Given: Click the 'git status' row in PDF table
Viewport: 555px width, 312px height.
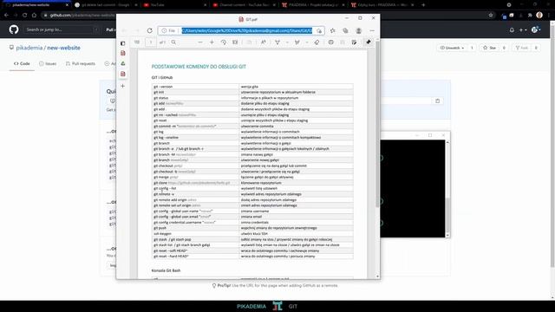Looking at the screenshot, I should 252,98.
